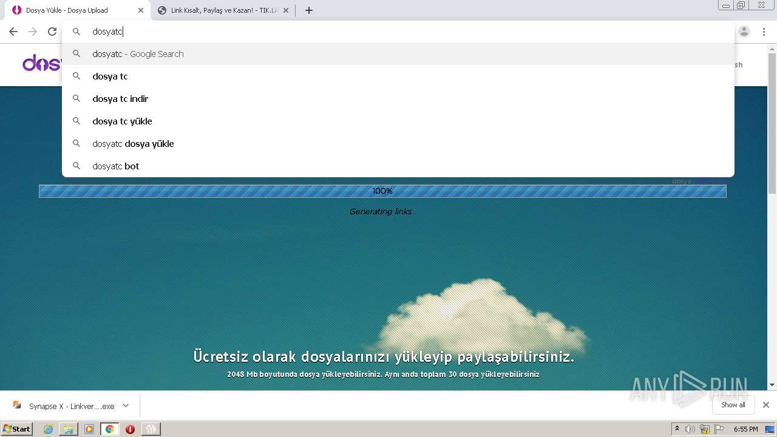This screenshot has width=777, height=437.
Task: Select the exact suggestion 'dosya tc'
Action: tap(398, 76)
